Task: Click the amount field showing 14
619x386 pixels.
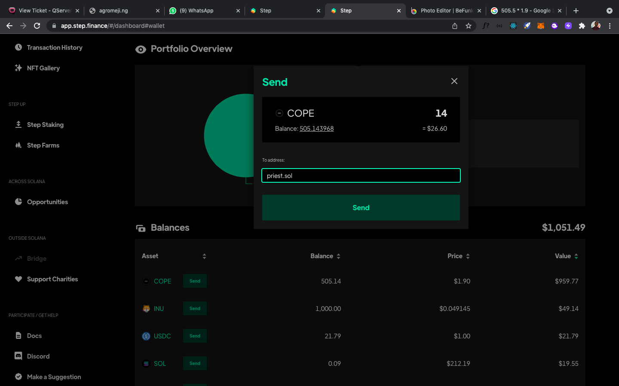Action: (441, 113)
